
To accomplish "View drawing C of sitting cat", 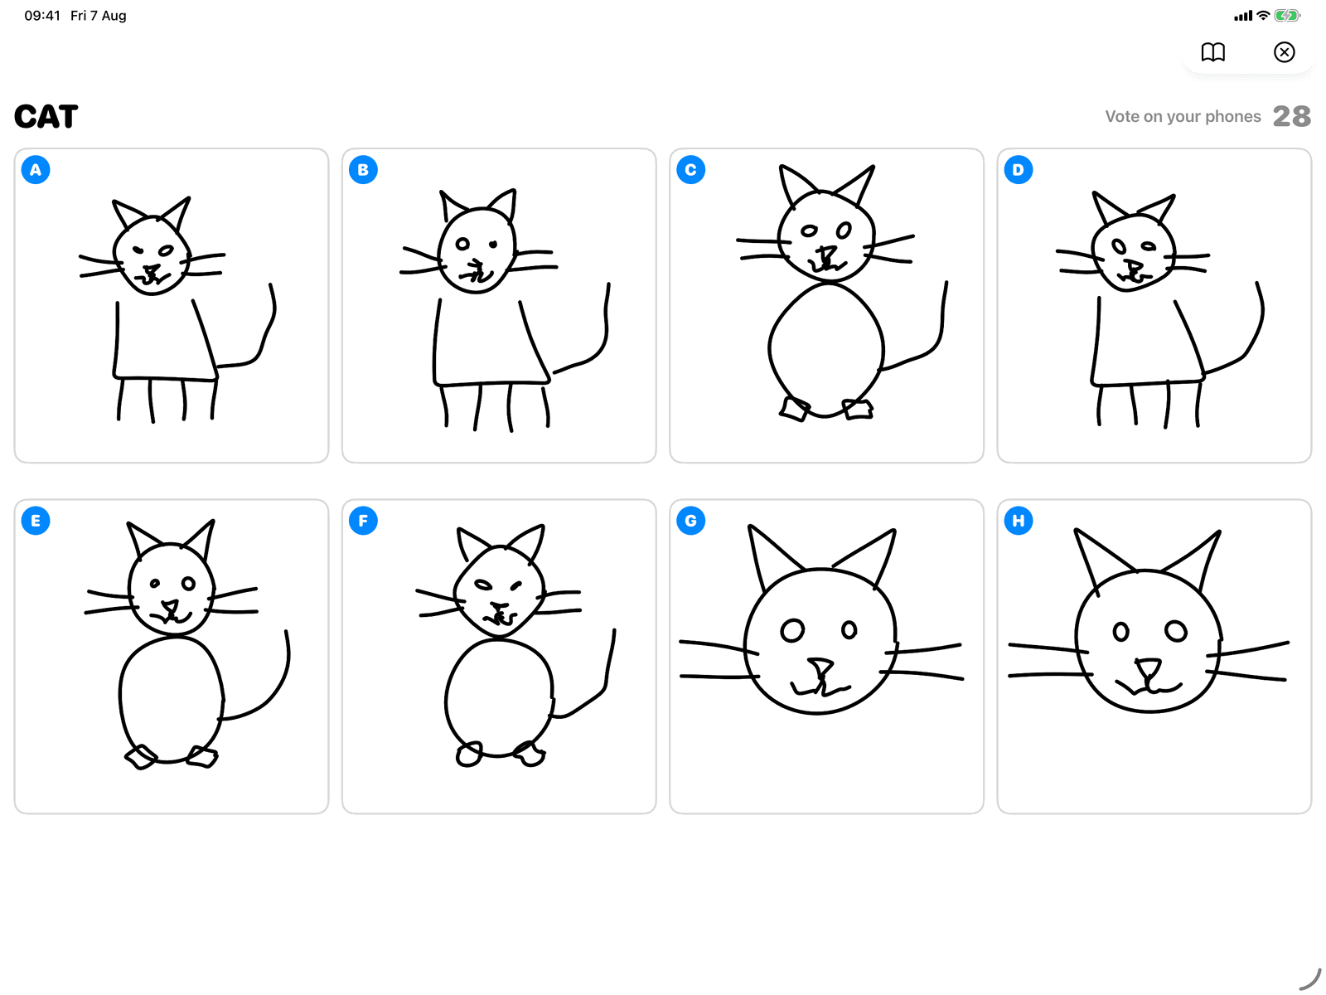I will click(827, 306).
